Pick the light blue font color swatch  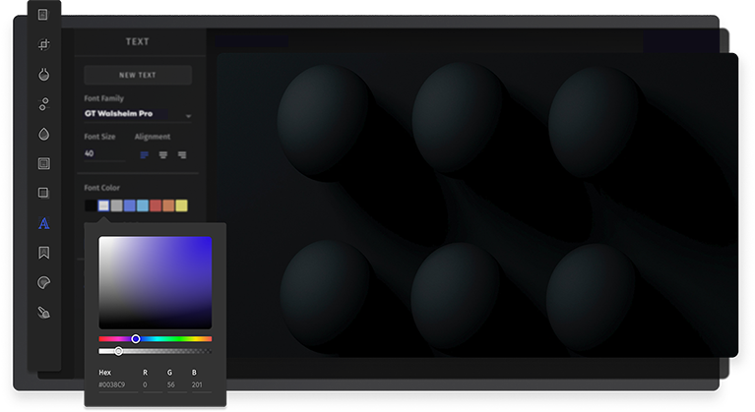143,206
